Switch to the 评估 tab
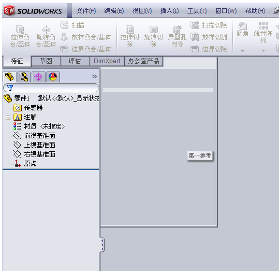Image resolution: width=279 pixels, height=271 pixels. 75,61
